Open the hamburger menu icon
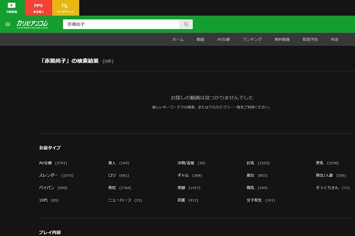The height and width of the screenshot is (236, 355). tap(8, 24)
